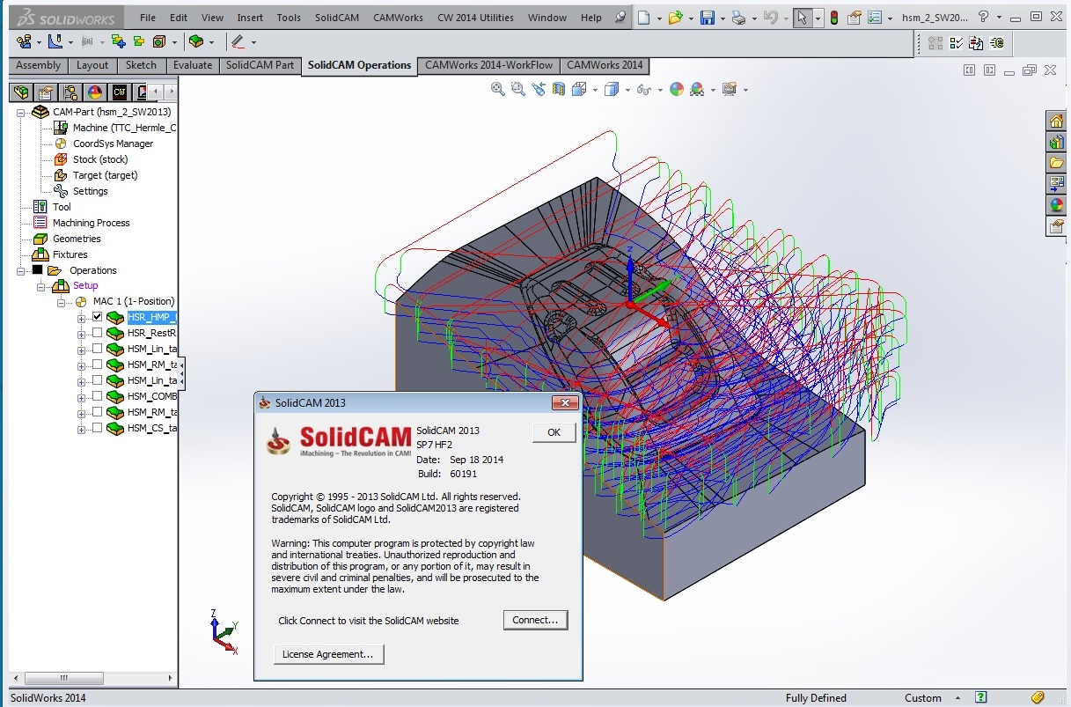Click the Custom units status bar item
Screen dimensions: 1071x707
tap(923, 698)
